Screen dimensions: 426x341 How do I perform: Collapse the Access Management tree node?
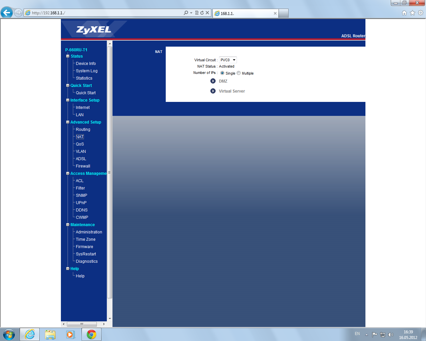click(x=68, y=173)
